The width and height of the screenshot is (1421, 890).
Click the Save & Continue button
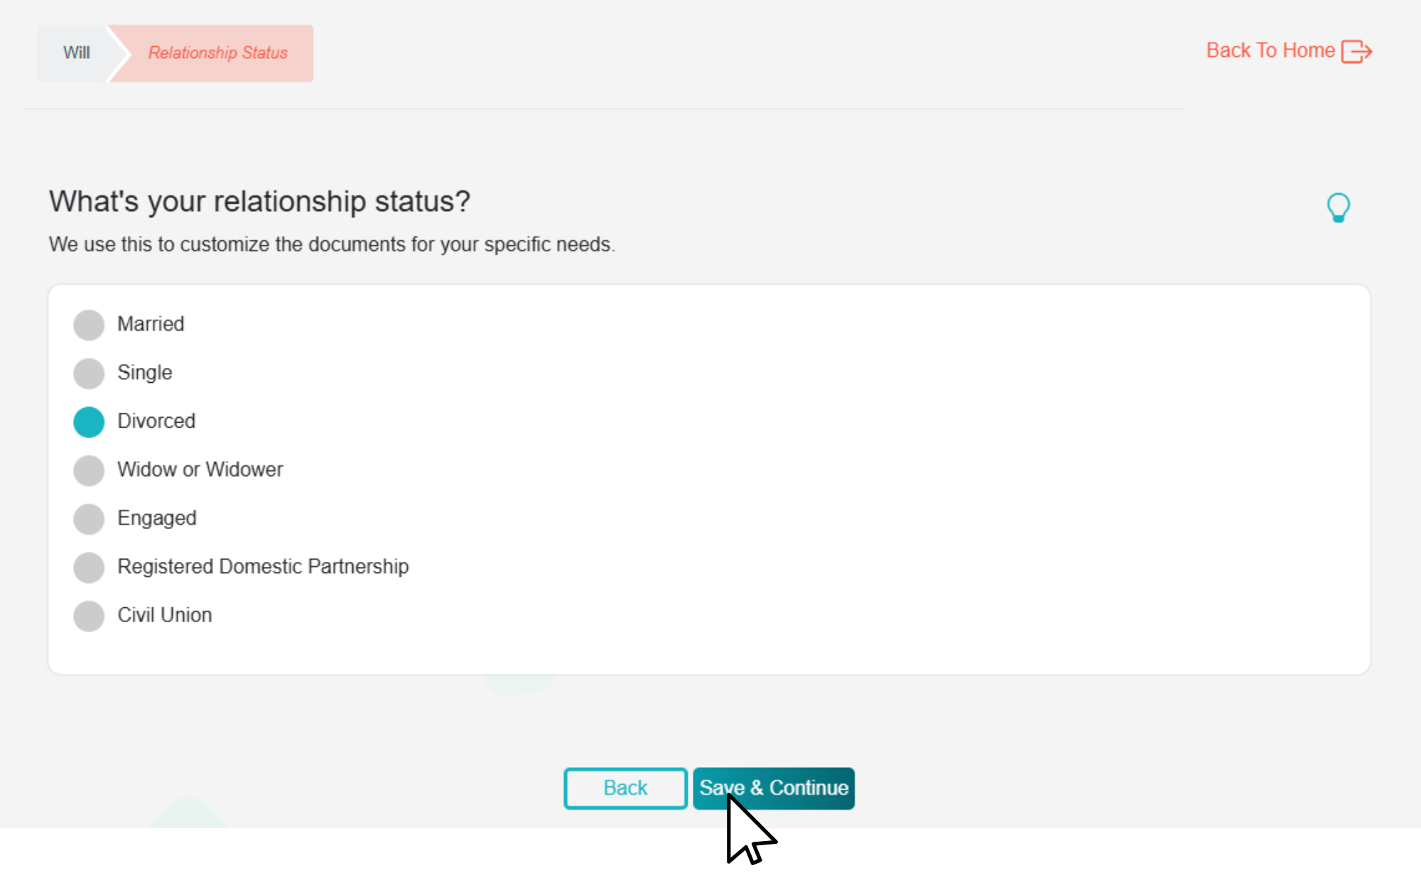[773, 788]
